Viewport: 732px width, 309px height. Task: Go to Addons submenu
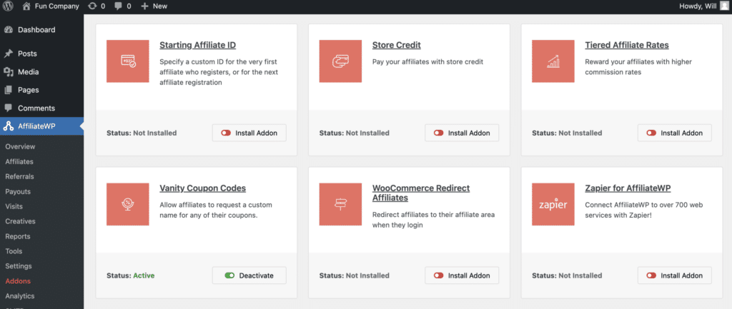click(x=18, y=281)
